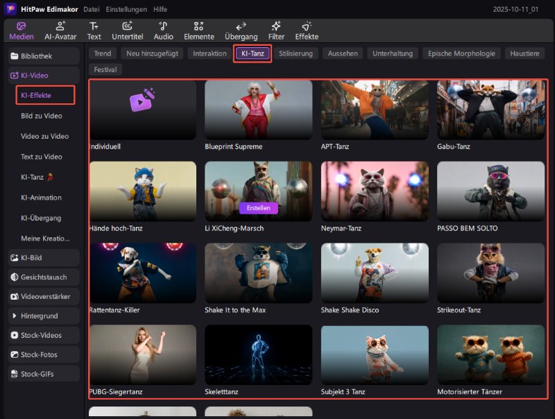The width and height of the screenshot is (555, 419).
Task: Choose the Individuell custom effect tile
Action: (143, 110)
